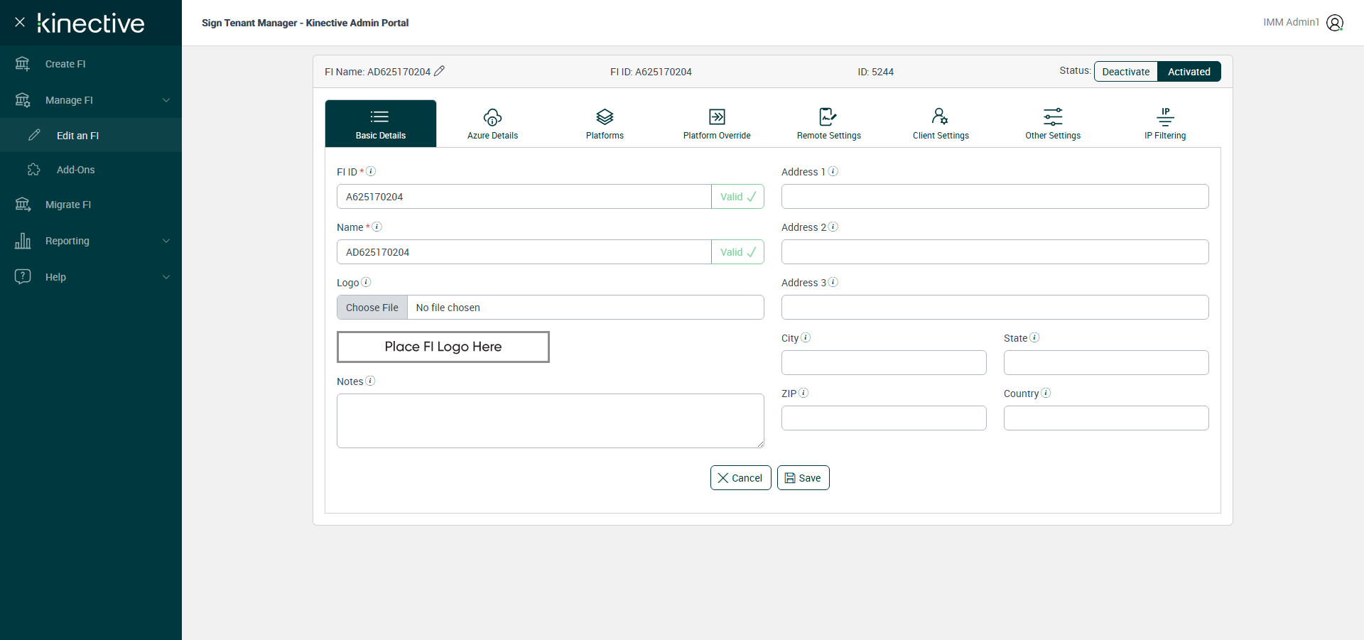Click the FI ID info icon
1364x640 pixels.
(x=371, y=171)
